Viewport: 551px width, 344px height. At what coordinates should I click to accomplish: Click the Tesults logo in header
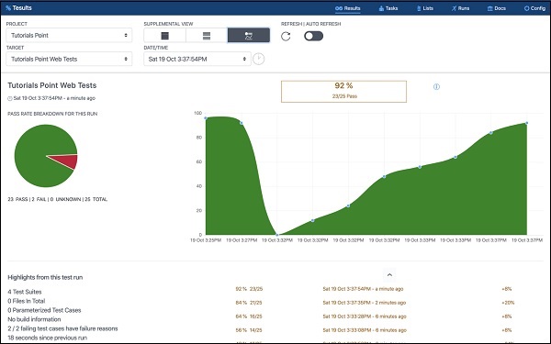[x=18, y=7]
